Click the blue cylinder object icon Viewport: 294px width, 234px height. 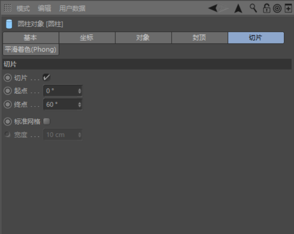tap(9, 24)
